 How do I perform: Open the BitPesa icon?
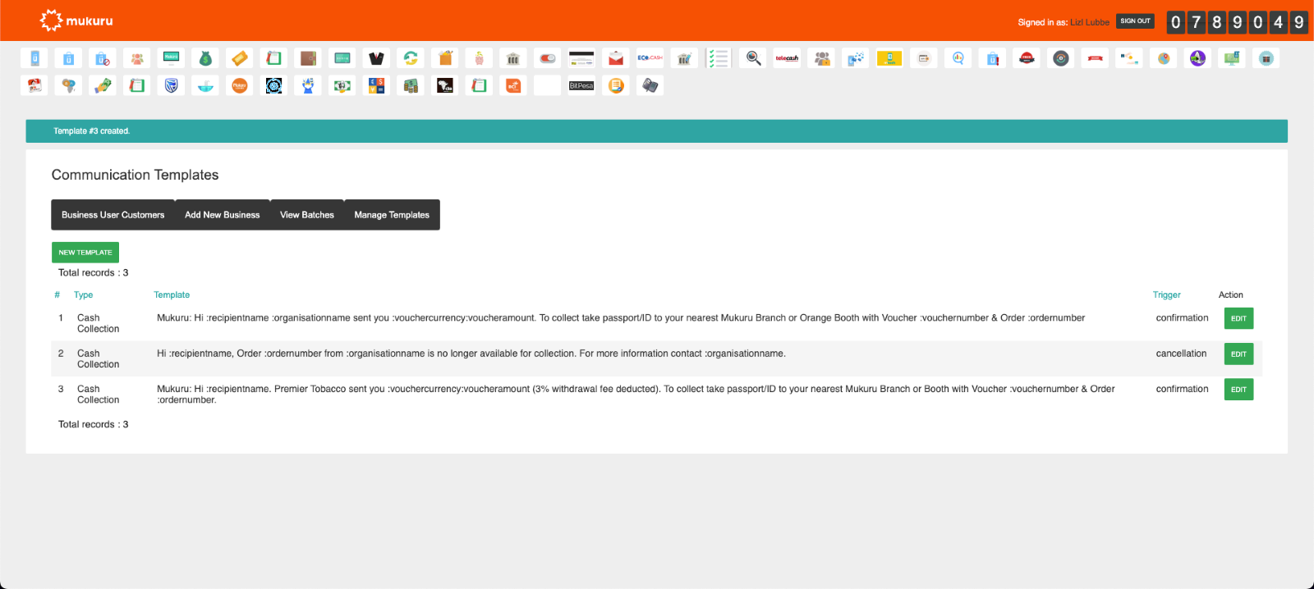[x=581, y=85]
